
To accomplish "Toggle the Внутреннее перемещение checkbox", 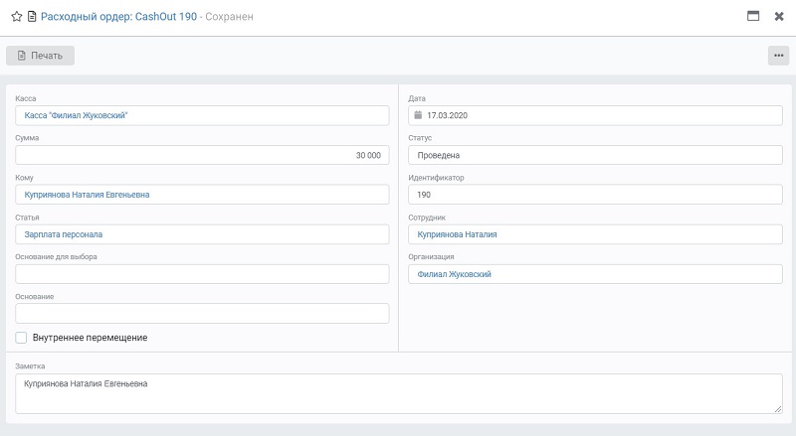I will click(x=21, y=338).
